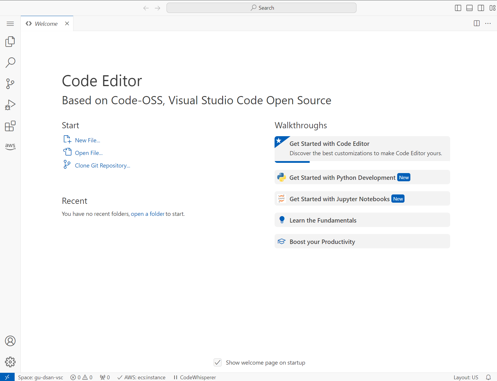497x381 pixels.
Task: Click CodeWhisperer status bar item
Action: [195, 377]
